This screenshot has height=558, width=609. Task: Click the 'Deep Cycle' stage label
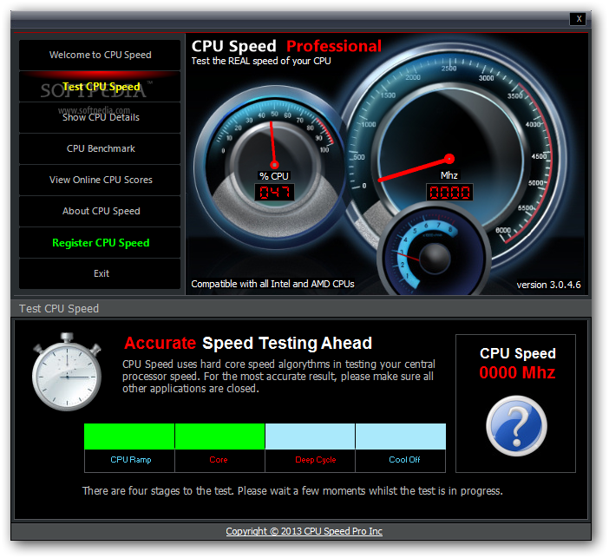(x=316, y=460)
